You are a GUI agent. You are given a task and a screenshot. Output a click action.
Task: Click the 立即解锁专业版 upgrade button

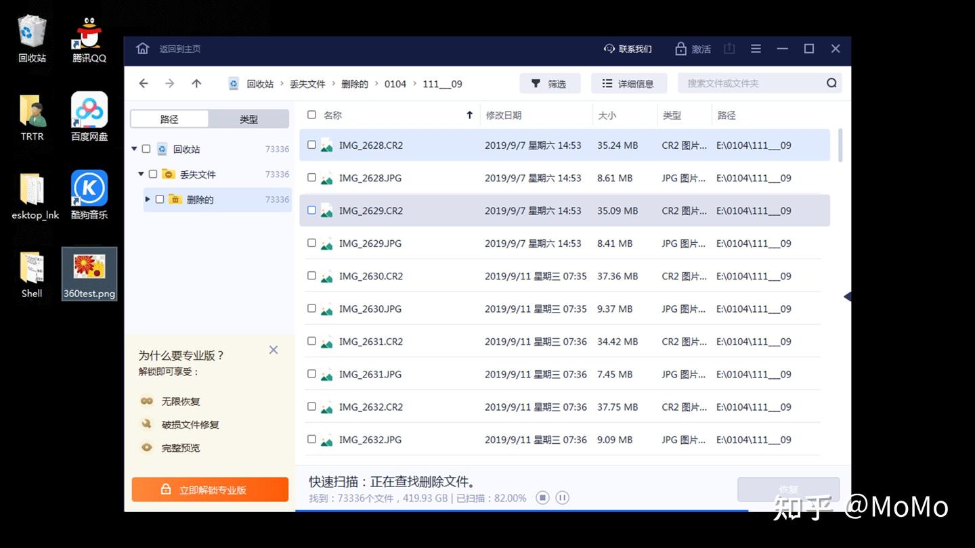(x=210, y=489)
